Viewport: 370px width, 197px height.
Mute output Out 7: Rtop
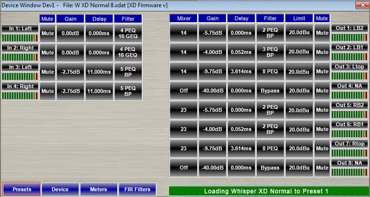[x=321, y=148]
